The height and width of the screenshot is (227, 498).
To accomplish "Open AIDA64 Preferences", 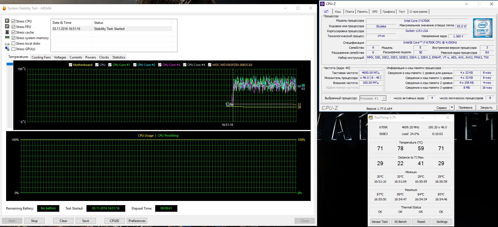I will click(x=137, y=221).
